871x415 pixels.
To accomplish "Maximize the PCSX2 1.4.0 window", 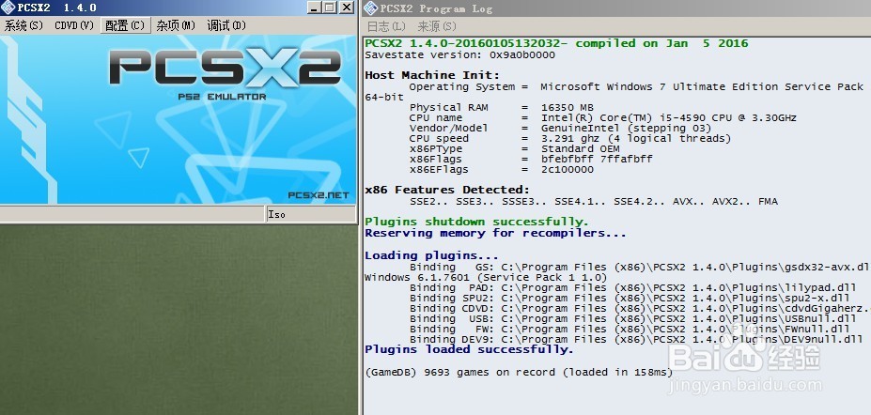I will 331,8.
